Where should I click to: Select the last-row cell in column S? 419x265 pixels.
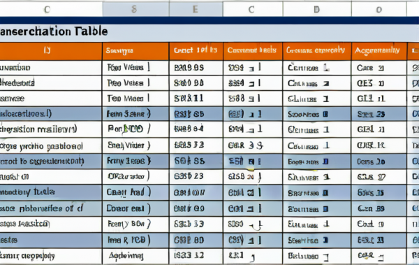tap(135, 256)
